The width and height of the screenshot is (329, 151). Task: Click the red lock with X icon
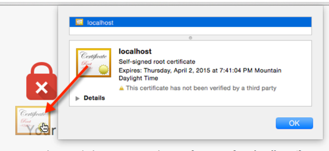(41, 81)
